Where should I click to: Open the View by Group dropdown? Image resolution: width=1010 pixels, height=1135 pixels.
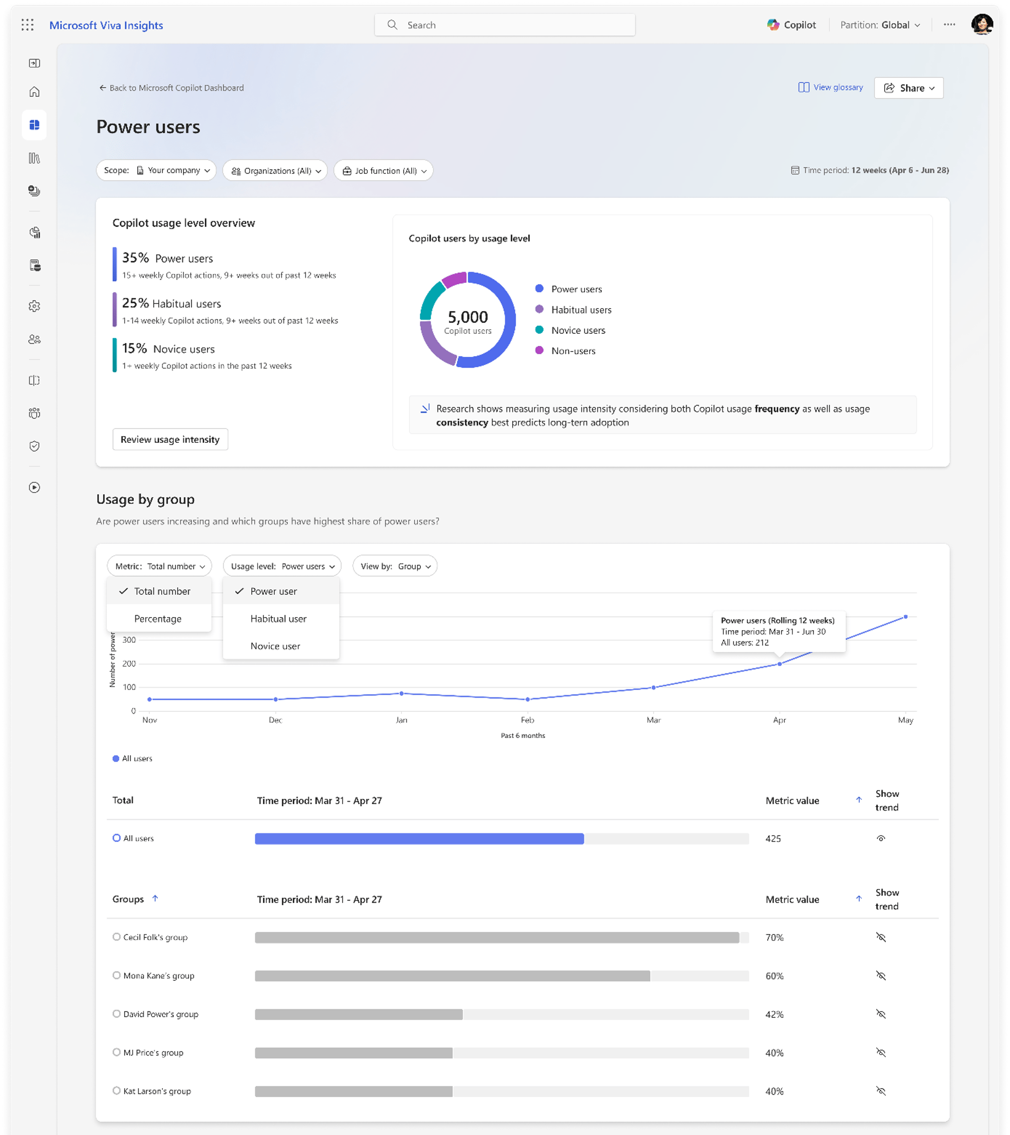395,566
